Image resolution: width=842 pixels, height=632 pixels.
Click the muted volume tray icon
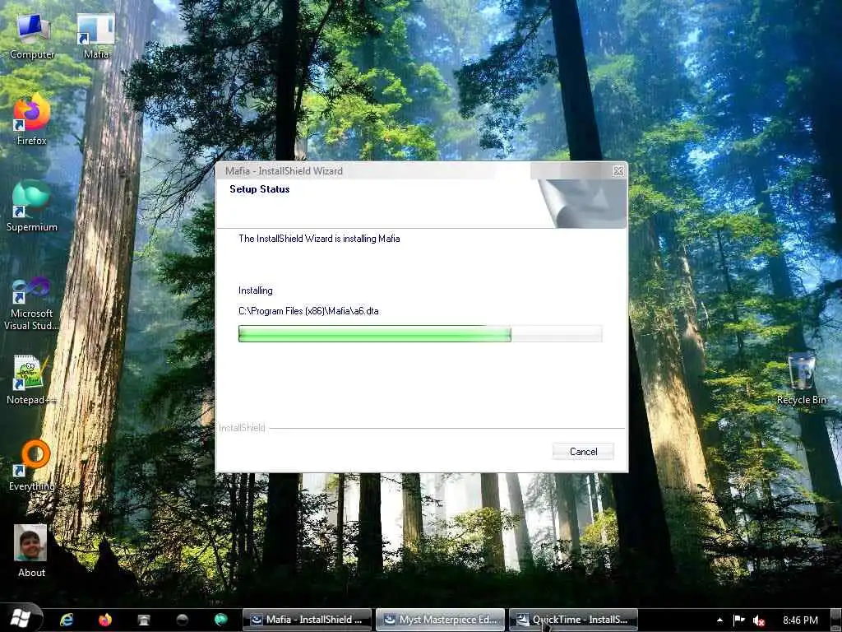[x=759, y=620]
